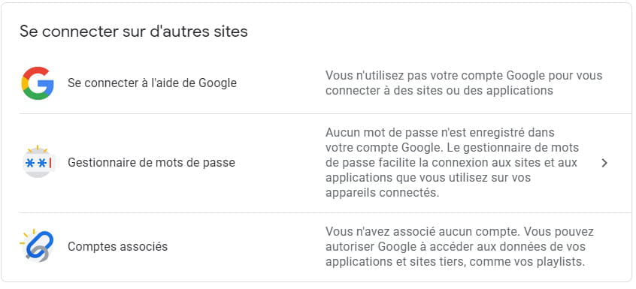636x289 pixels.
Task: Click the "appareils connectés." text line
Action: (x=383, y=193)
